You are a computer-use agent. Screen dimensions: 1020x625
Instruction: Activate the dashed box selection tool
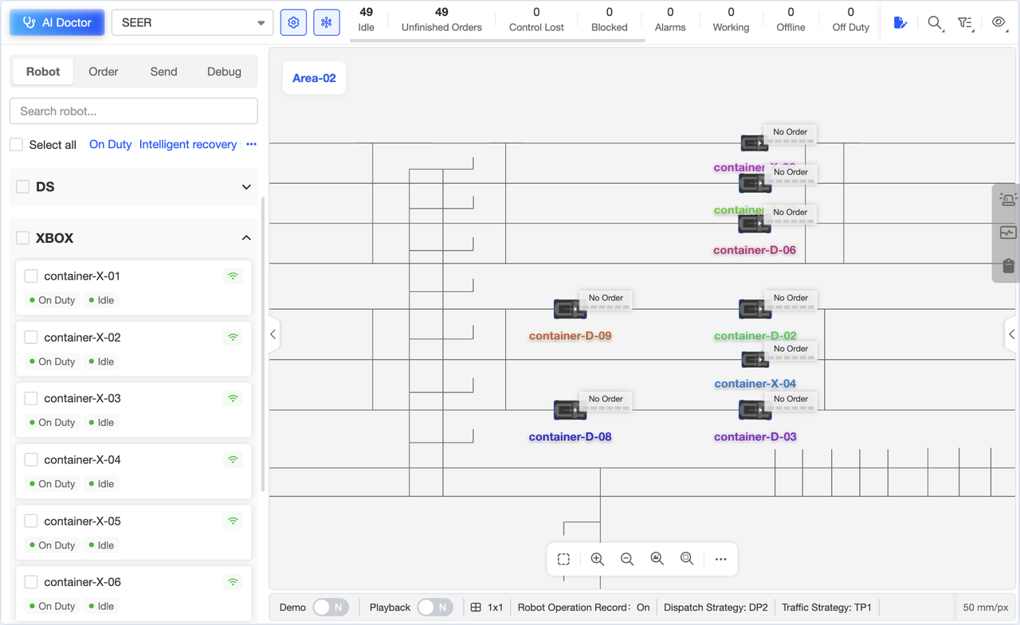[563, 559]
